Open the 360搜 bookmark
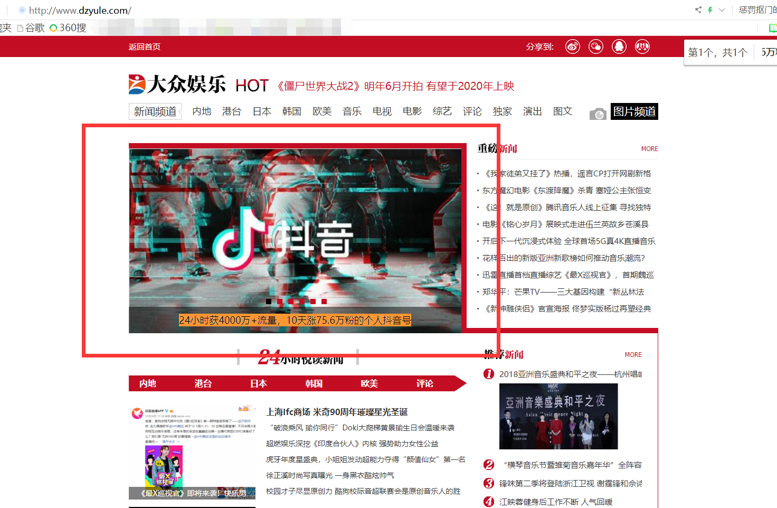 coord(68,27)
